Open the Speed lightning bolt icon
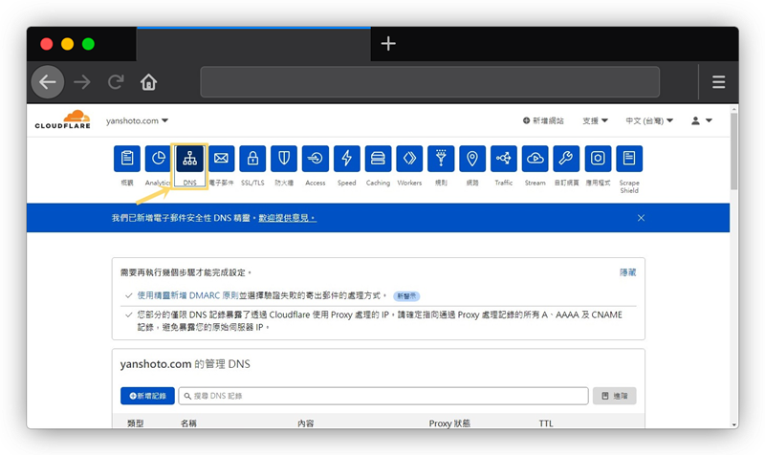The height and width of the screenshot is (455, 765). click(347, 159)
